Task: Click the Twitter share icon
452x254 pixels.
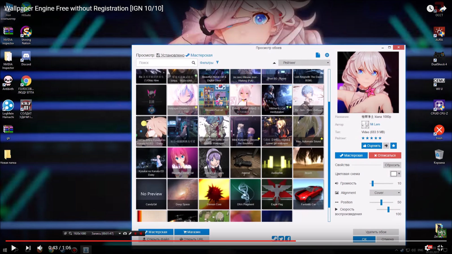Action: [x=281, y=239]
